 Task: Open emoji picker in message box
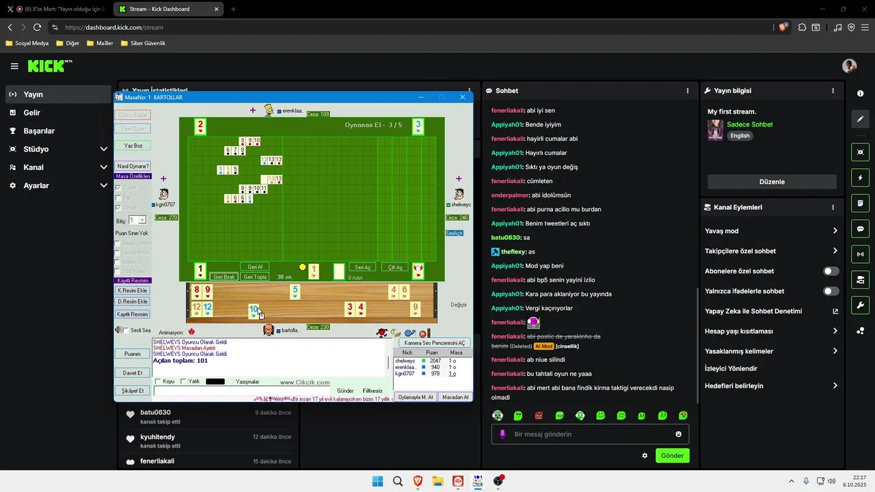[678, 434]
